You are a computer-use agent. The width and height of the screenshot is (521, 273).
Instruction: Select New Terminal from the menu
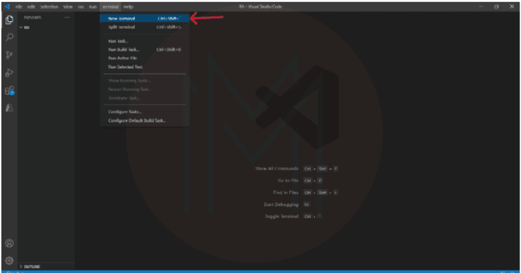pyautogui.click(x=121, y=18)
